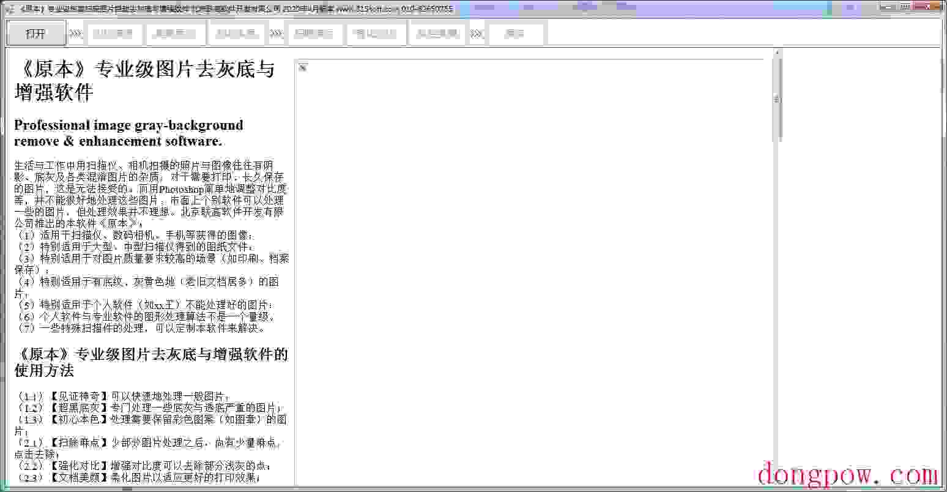
Task: Click the disabled 扫除麻点 toolbar button
Action: (315, 34)
